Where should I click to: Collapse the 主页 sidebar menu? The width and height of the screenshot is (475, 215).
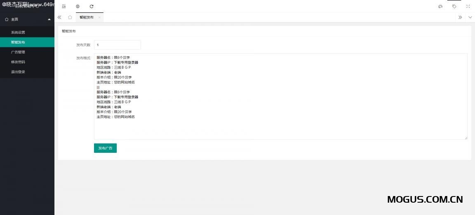27,19
